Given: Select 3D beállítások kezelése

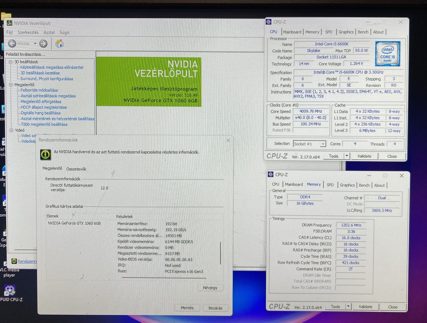Looking at the screenshot, I should pos(40,73).
